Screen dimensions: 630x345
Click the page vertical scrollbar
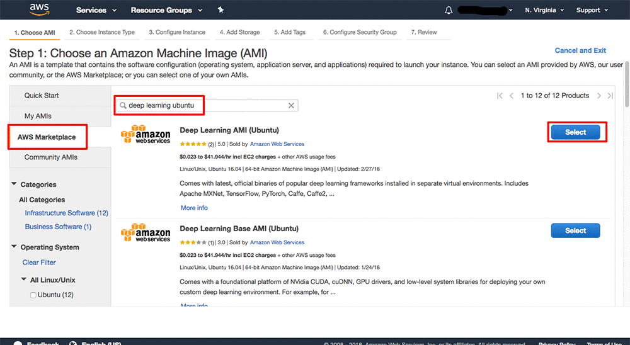click(x=627, y=84)
